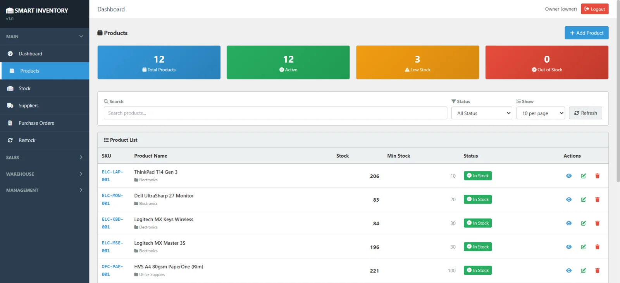The height and width of the screenshot is (283, 620).
Task: Click trash icon for Logitech MX Master 3S
Action: tap(597, 247)
